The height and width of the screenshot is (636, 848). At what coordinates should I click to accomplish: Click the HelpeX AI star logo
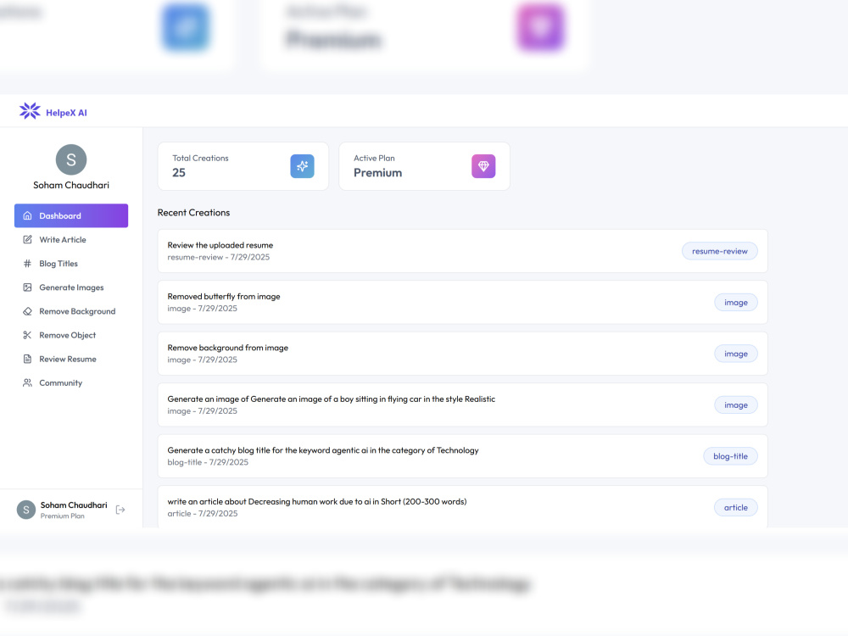coord(30,111)
